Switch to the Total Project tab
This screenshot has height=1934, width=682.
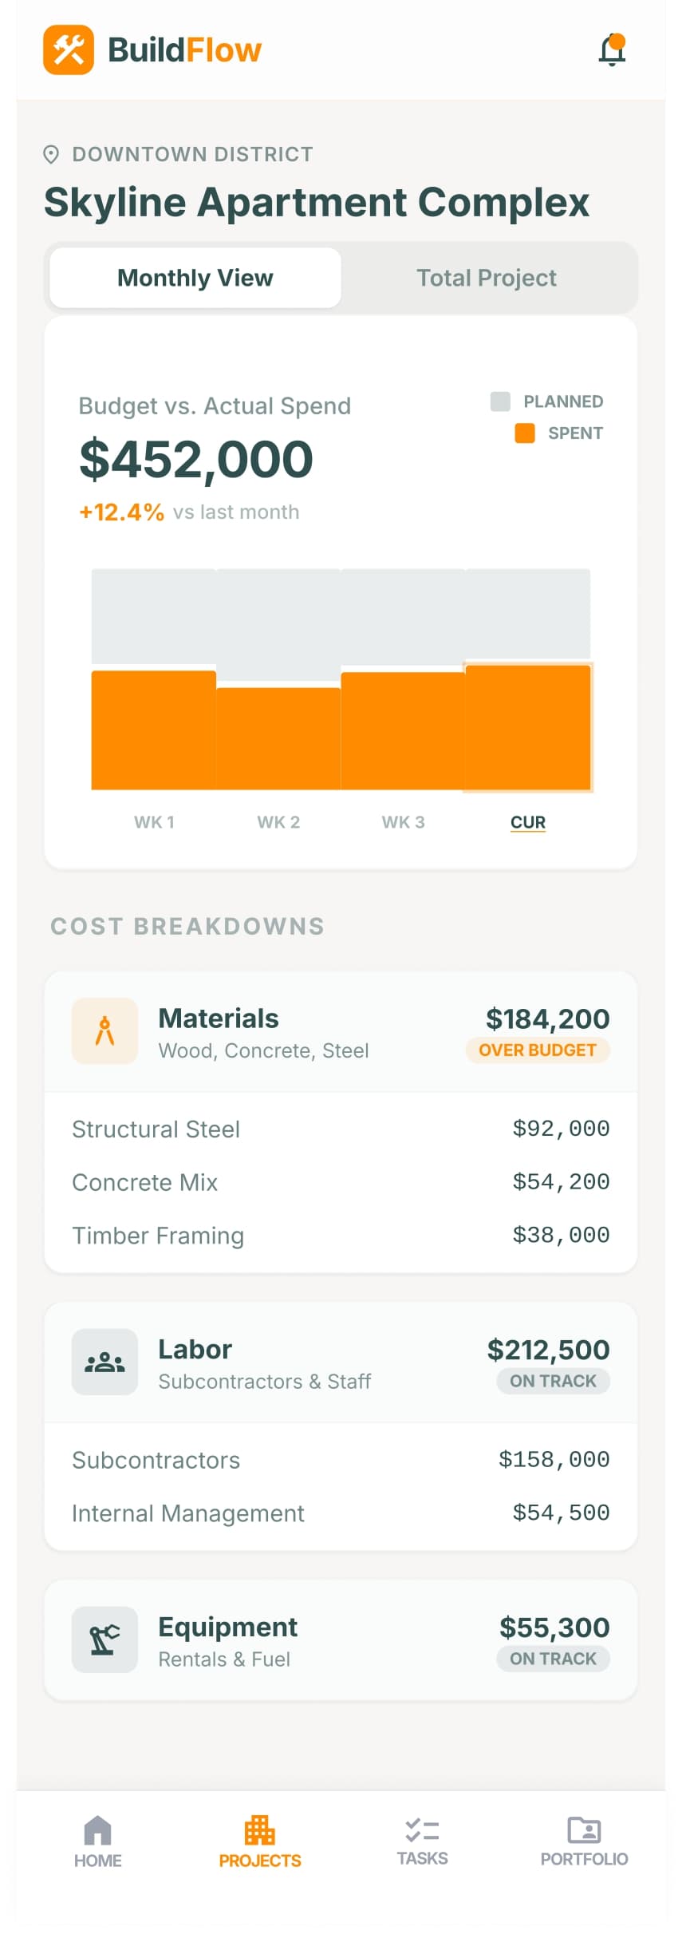click(486, 277)
